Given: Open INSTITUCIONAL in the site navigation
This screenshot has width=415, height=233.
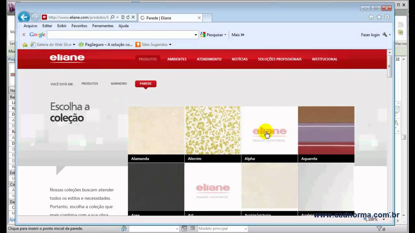Looking at the screenshot, I should [x=325, y=59].
